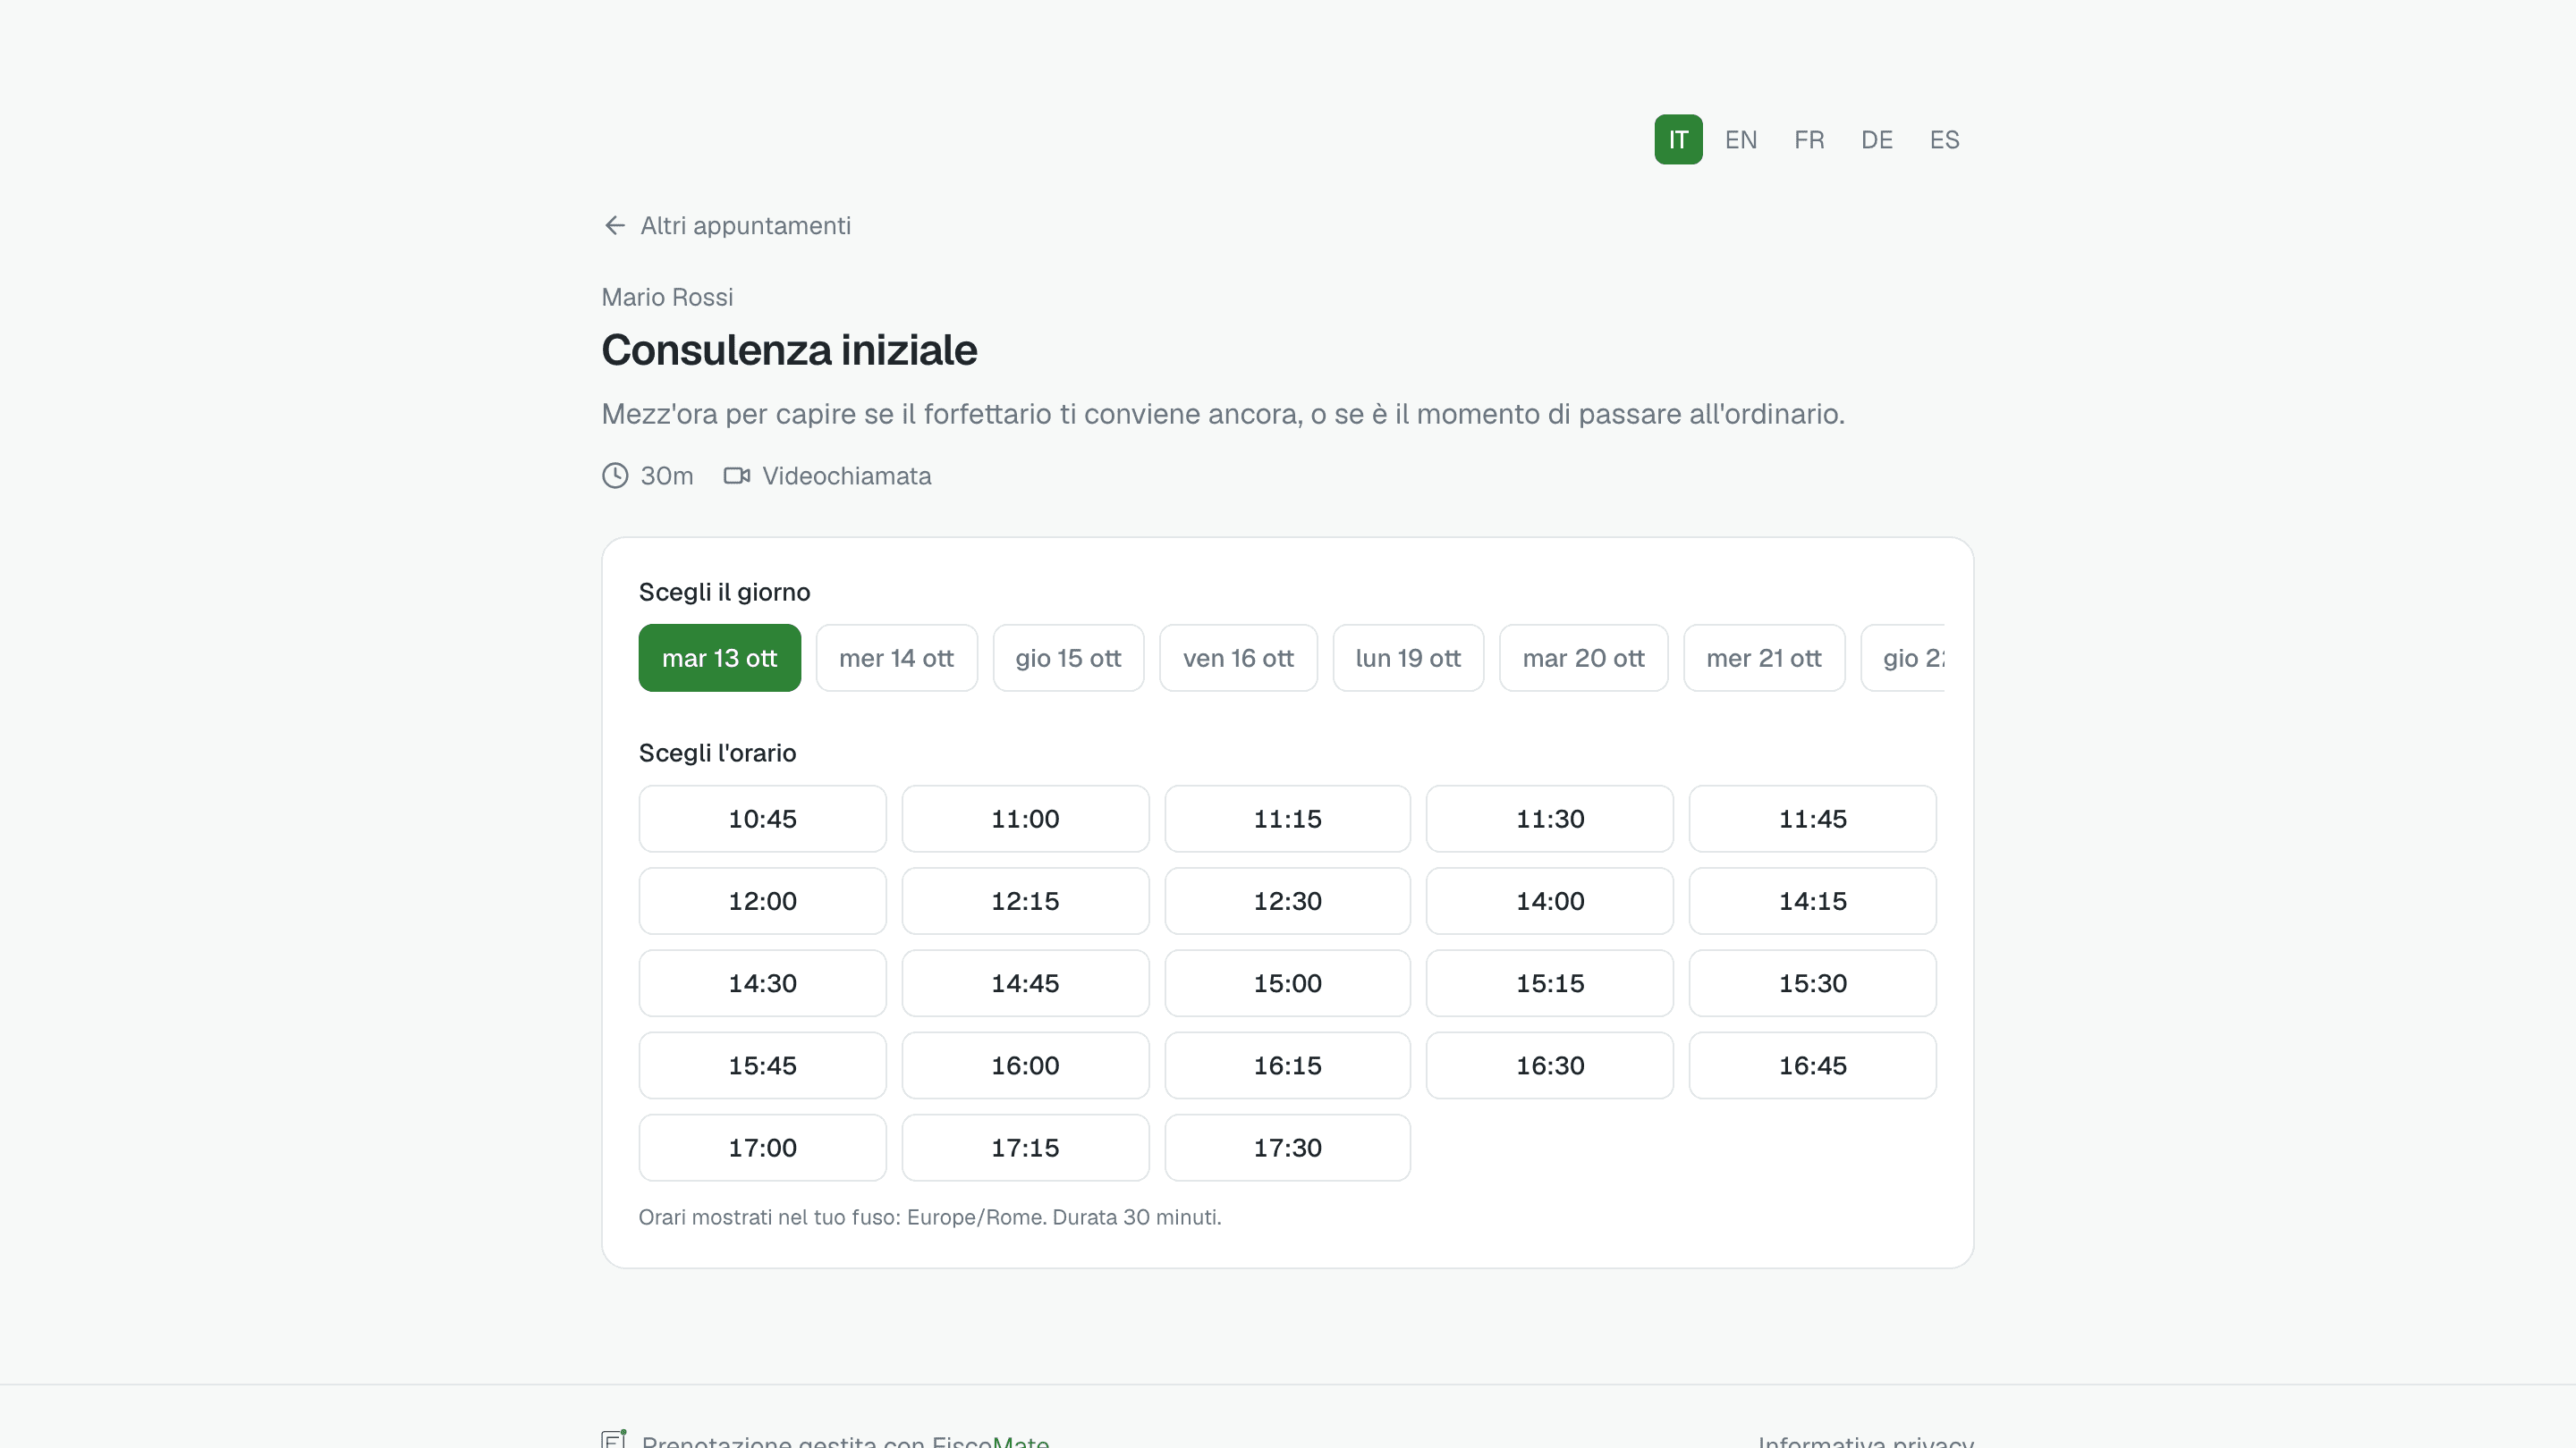The image size is (2576, 1448).
Task: Select the 14:30 time slot
Action: point(763,983)
